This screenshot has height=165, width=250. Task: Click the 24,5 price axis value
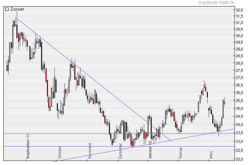pos(239,116)
